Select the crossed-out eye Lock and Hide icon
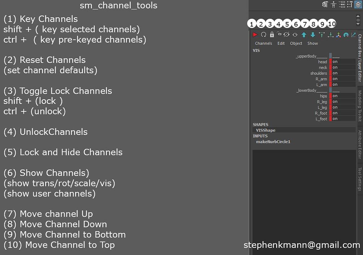 pos(286,34)
